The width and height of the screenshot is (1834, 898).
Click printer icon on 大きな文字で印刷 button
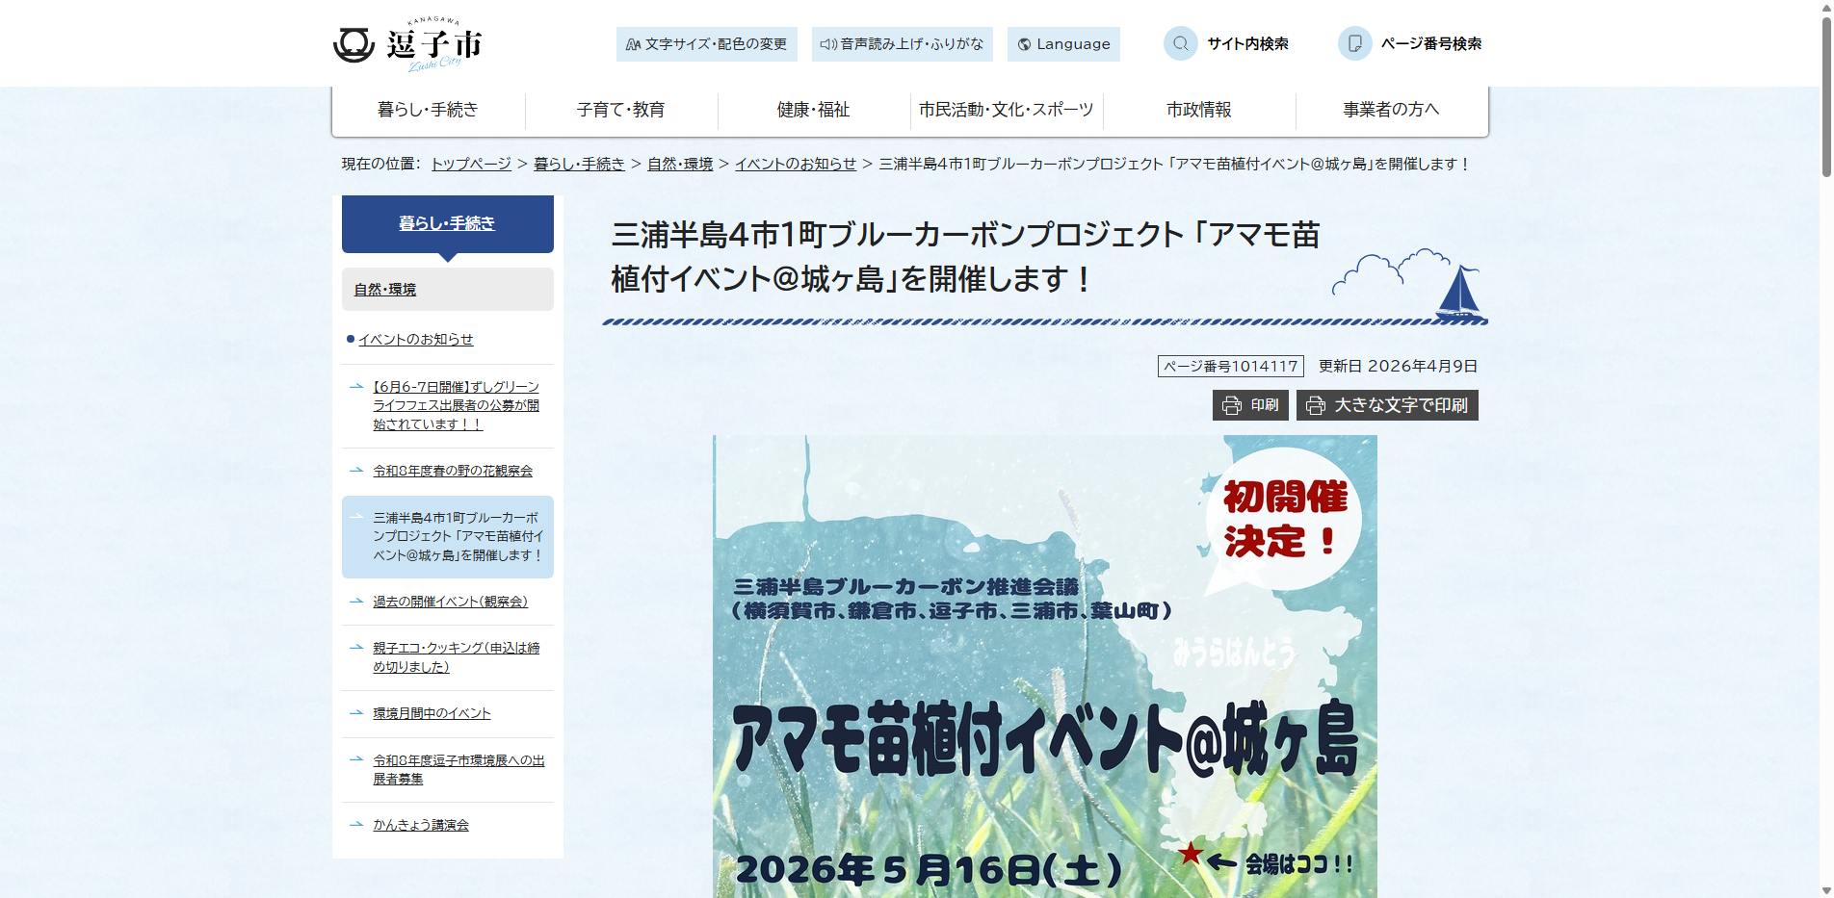(1316, 405)
